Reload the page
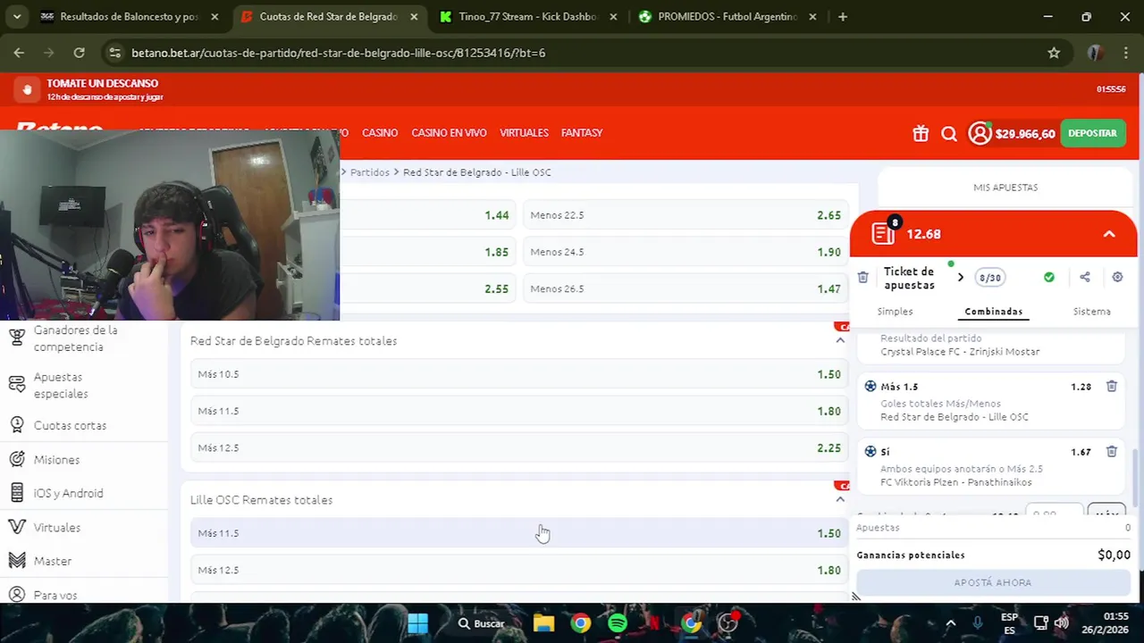1144x643 pixels. coord(79,53)
